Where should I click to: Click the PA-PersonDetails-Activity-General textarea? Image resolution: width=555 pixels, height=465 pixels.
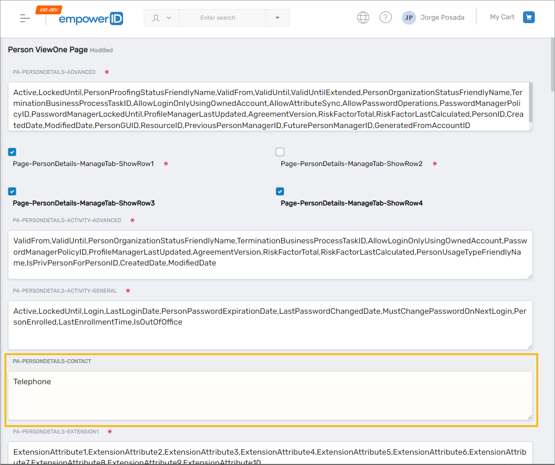(270, 325)
